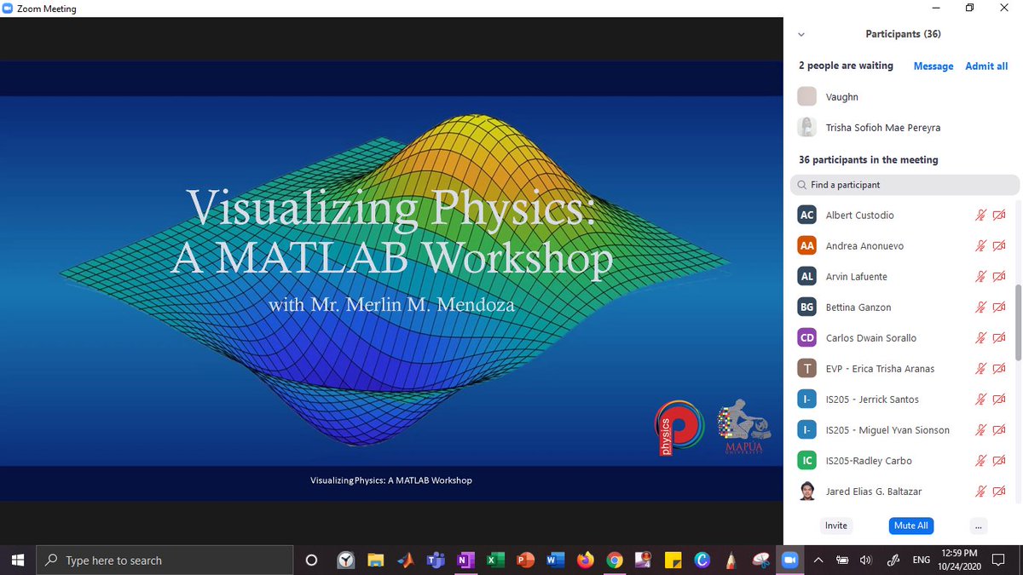Select participant name Carlos Dwain Sorallo

(871, 338)
